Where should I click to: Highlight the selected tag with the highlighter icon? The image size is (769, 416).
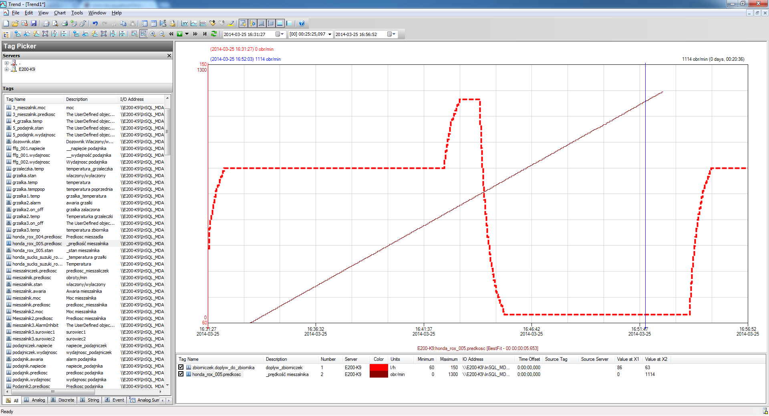(231, 24)
